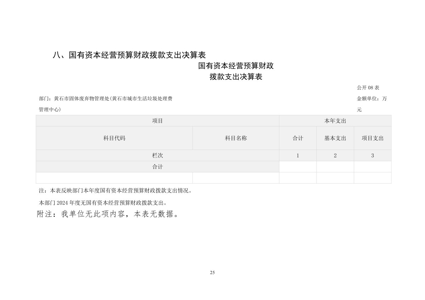Click the 金额单位：万 text
Image resolution: width=425 pixels, height=300 pixels.
tap(372, 99)
